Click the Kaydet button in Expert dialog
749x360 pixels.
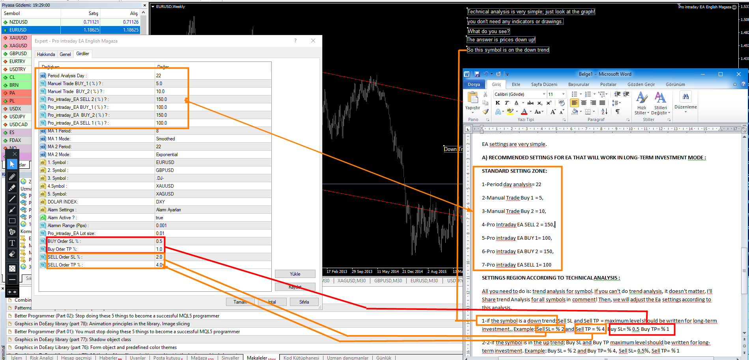click(x=295, y=287)
